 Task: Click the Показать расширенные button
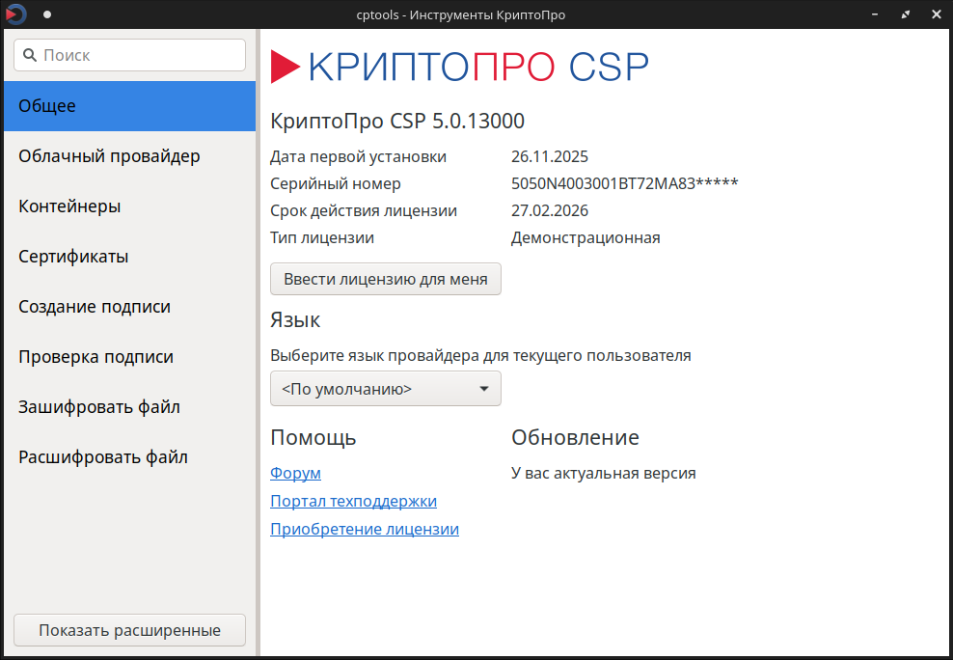pyautogui.click(x=130, y=630)
